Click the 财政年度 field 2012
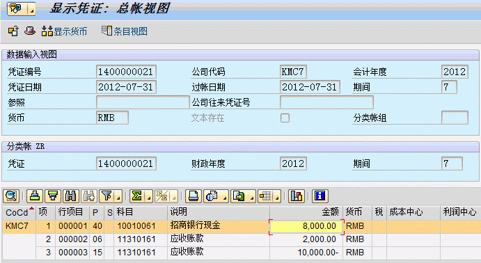481x263 pixels. (x=293, y=164)
